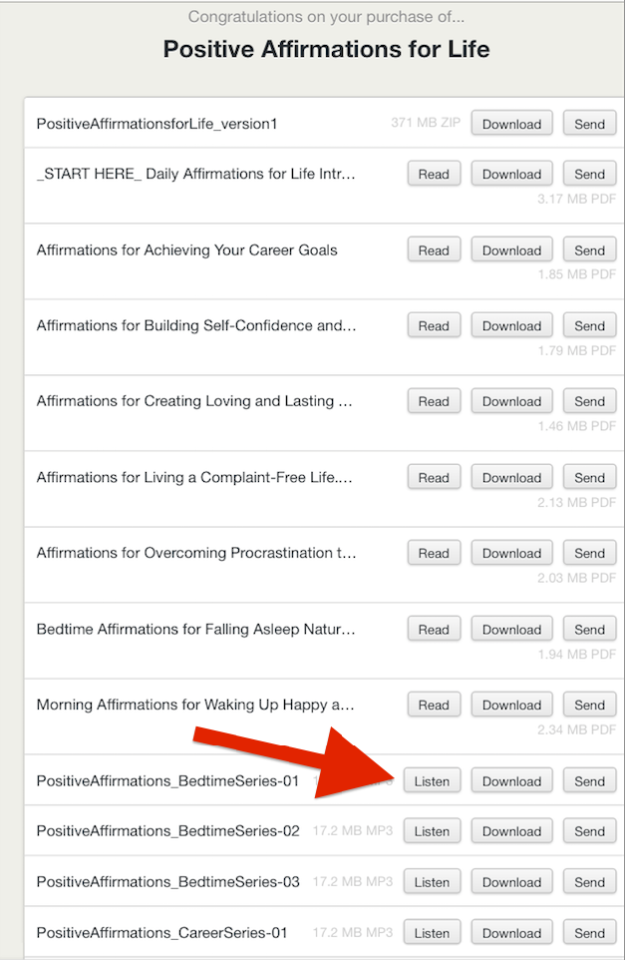The height and width of the screenshot is (960, 625).
Task: Download Affirmations for Overcoming Procrastination PDF
Action: tap(512, 553)
